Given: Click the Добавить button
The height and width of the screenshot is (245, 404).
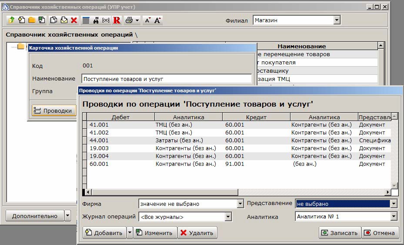Looking at the screenshot, I should click(104, 233).
